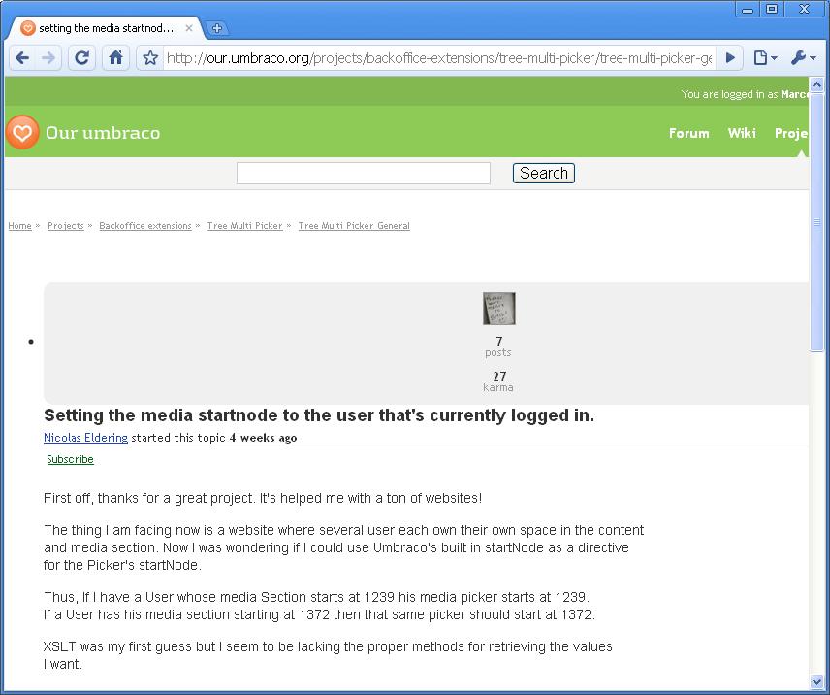
Task: Focus the address bar URL
Action: click(x=439, y=57)
